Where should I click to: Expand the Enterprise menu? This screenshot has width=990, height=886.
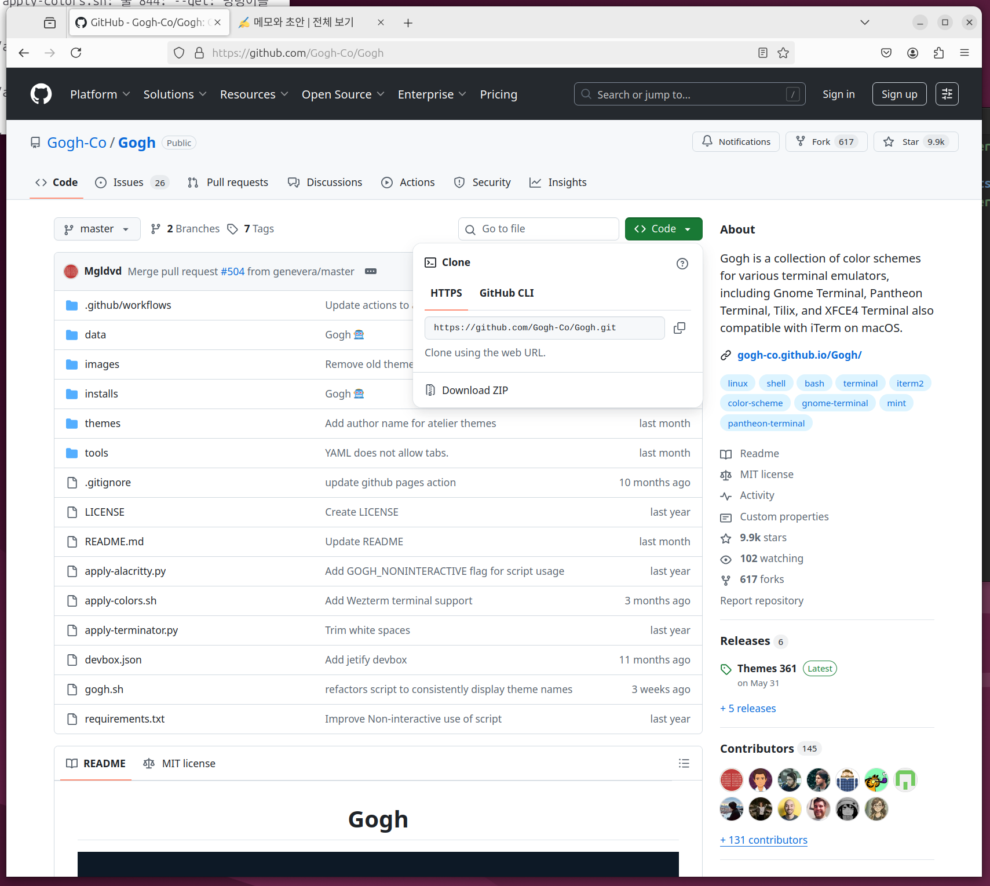pyautogui.click(x=432, y=94)
